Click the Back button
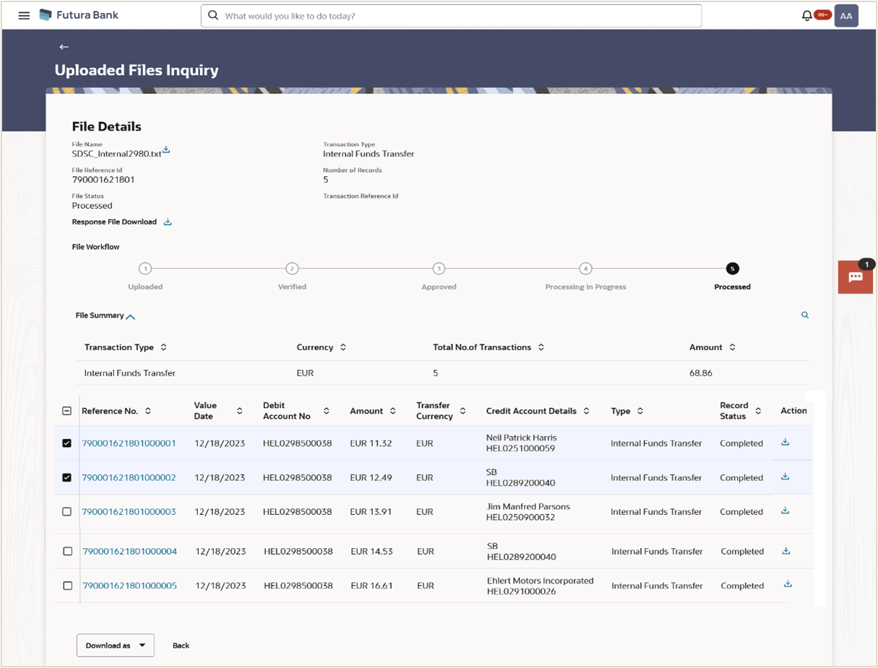 (181, 645)
